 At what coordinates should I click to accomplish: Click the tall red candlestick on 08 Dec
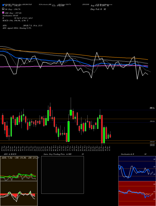102,129
